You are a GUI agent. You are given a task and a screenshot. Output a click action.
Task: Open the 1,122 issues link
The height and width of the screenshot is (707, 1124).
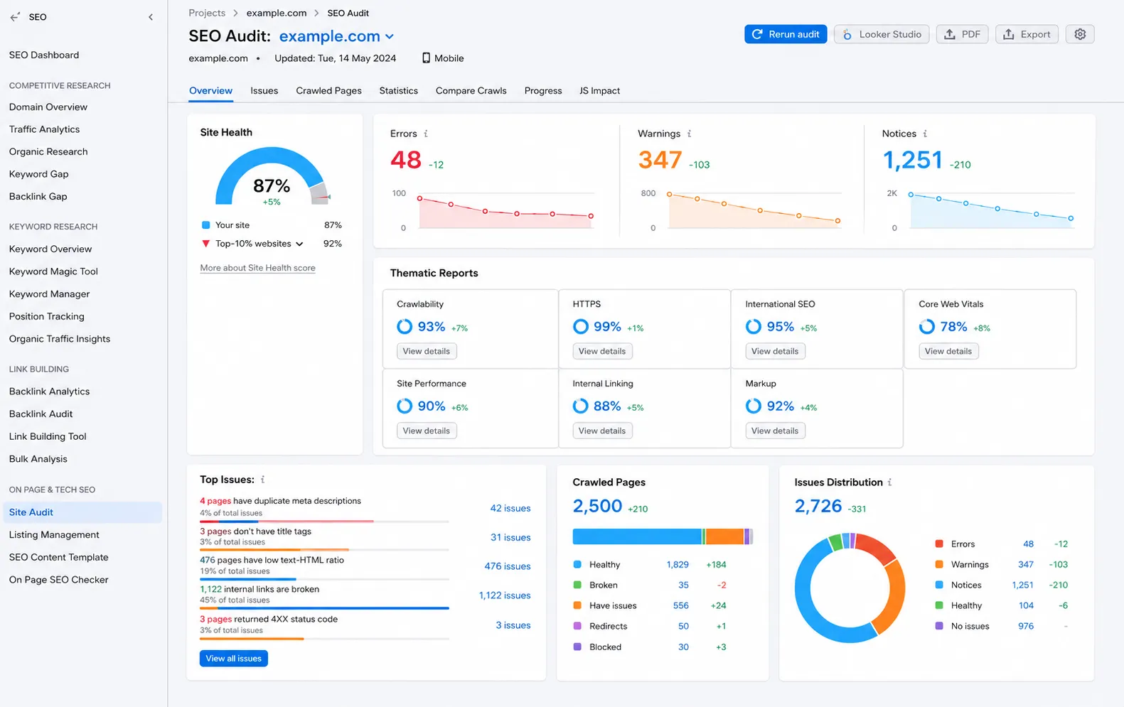(505, 595)
